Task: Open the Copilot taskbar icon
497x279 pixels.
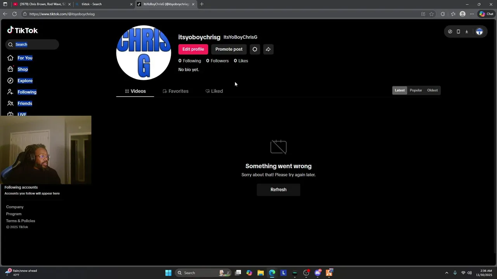Action: click(x=249, y=273)
